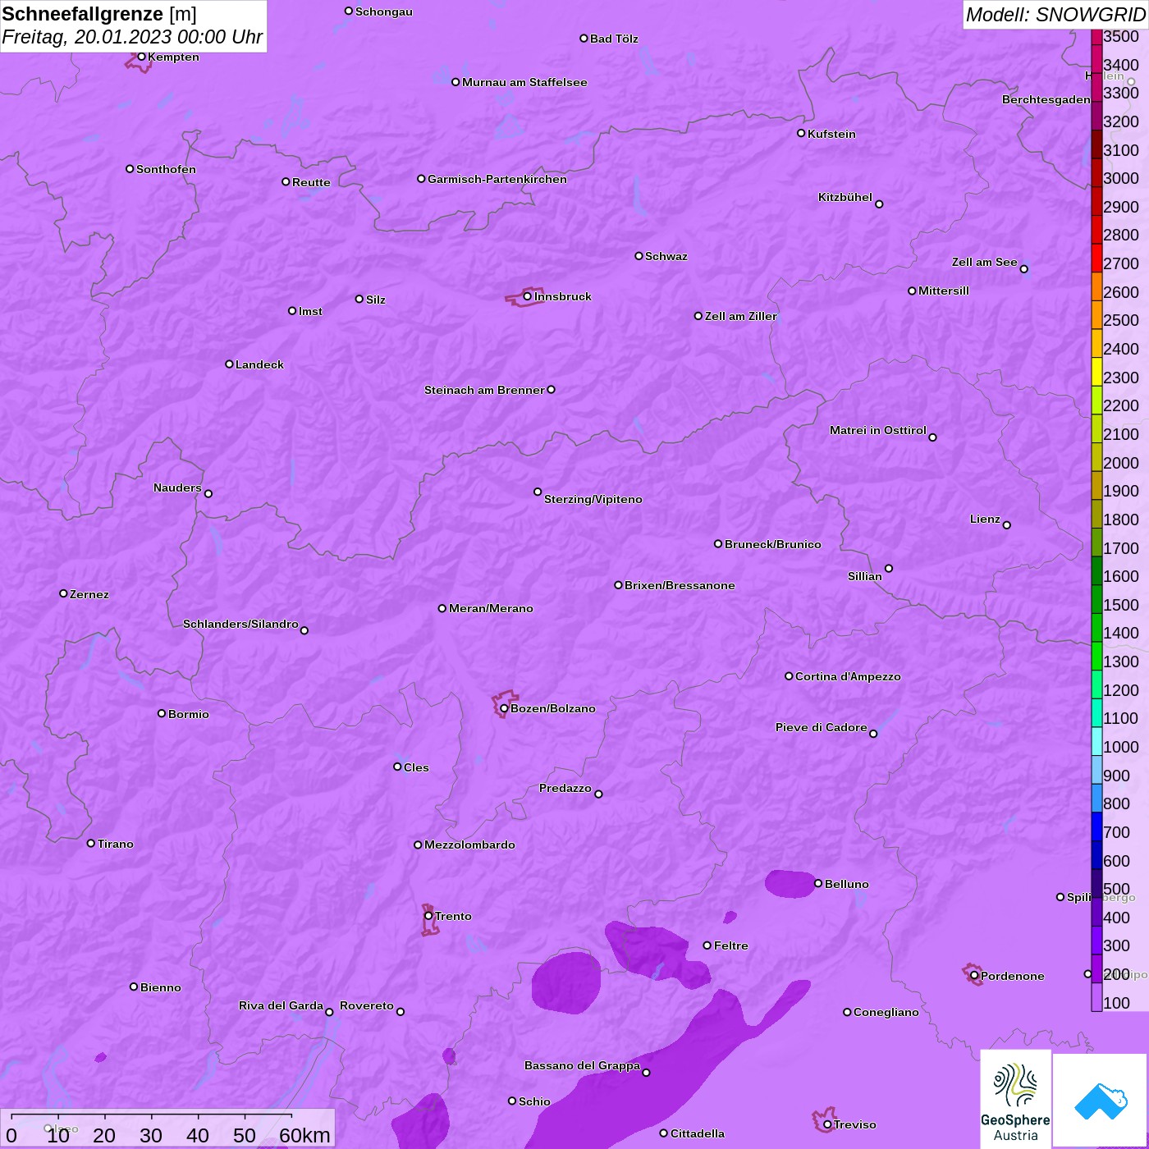Click the 'Tirano' map label
Screen dimensions: 1149x1149
[116, 844]
